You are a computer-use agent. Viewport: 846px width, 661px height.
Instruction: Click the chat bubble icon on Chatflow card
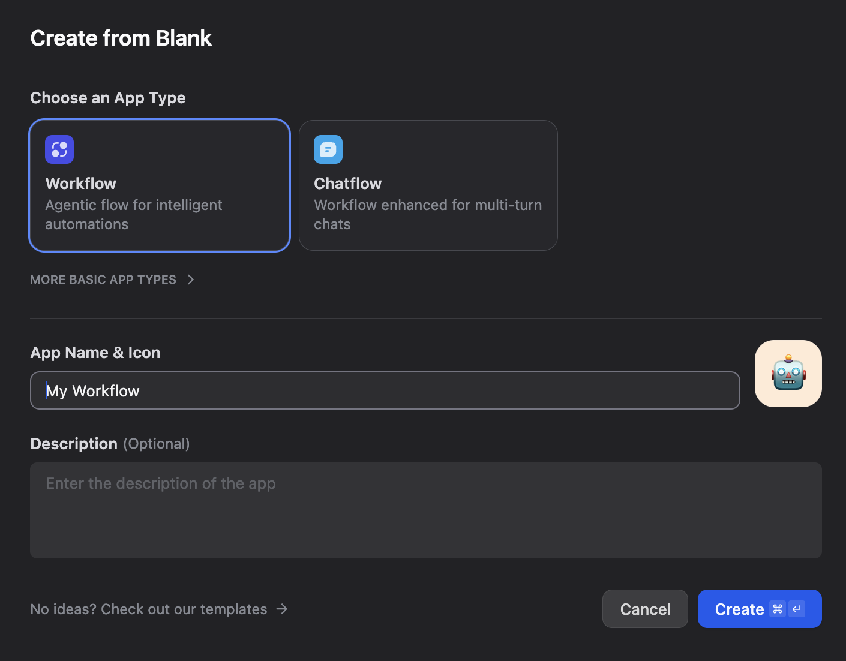328,149
